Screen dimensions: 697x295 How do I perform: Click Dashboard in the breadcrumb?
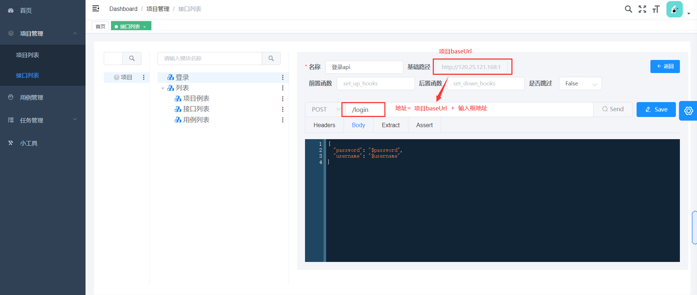pos(123,9)
